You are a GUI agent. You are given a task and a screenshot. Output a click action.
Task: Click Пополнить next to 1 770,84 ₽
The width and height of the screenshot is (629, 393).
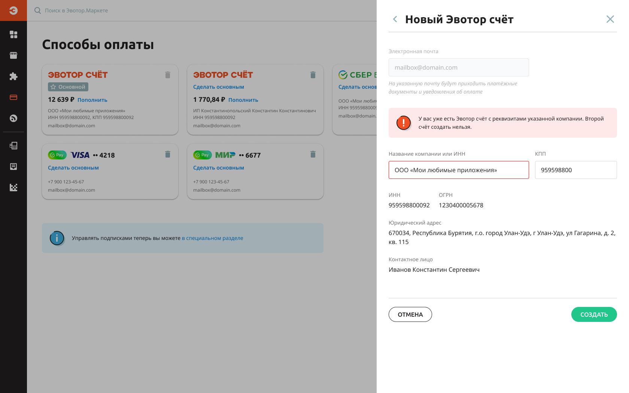tap(243, 100)
